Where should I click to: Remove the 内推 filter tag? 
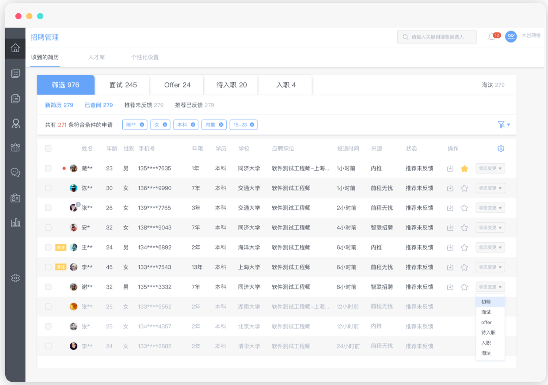(x=221, y=125)
